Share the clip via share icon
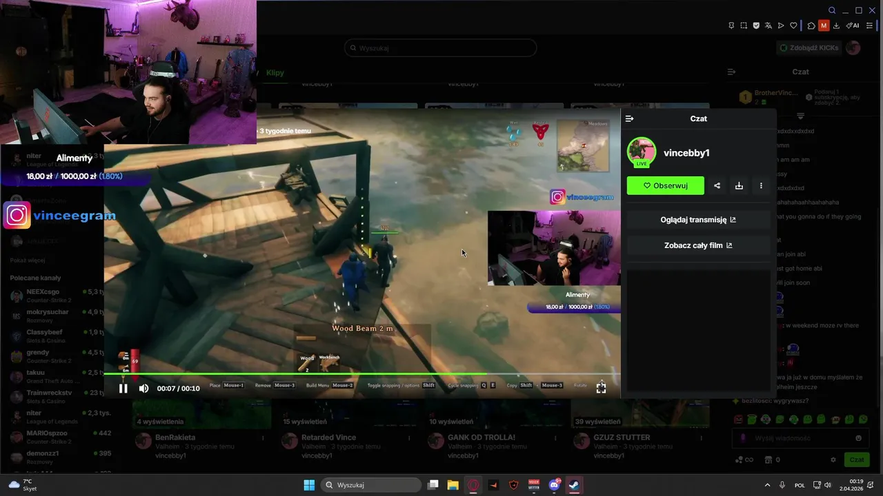 (717, 185)
